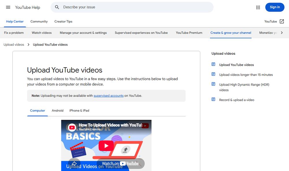Click the Upload videos sidebar heading
This screenshot has width=289, height=171.
[223, 54]
